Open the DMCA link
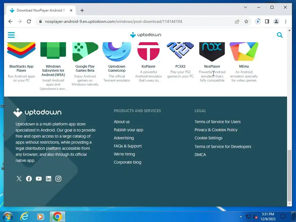Image resolution: width=296 pixels, height=222 pixels. 200,155
